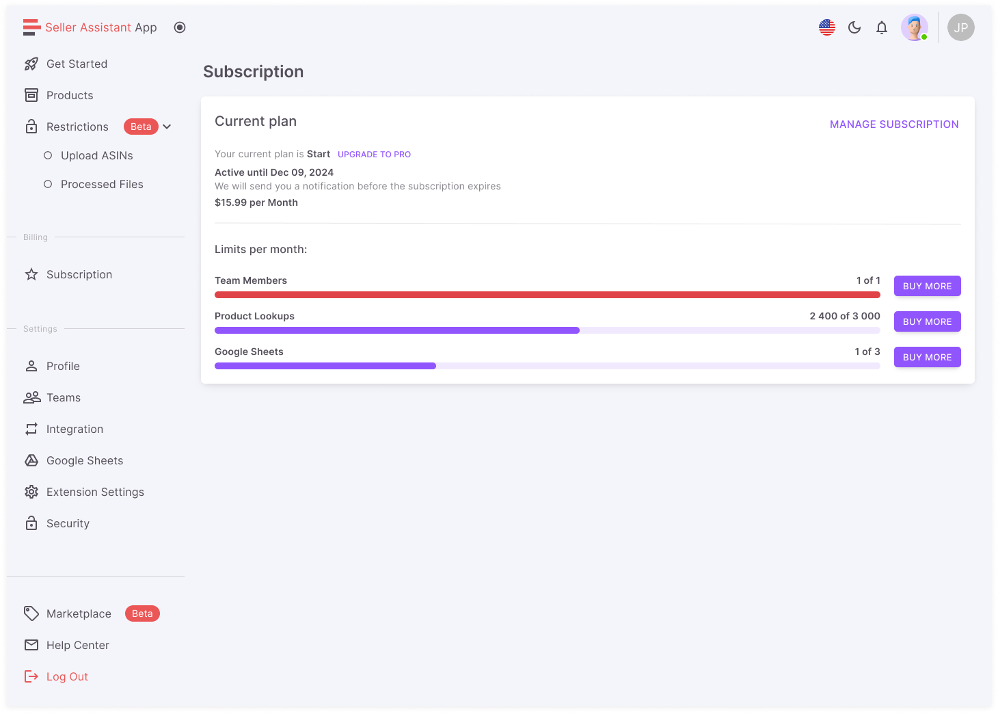The width and height of the screenshot is (998, 714).
Task: Collapse the Restrictions menu chevron
Action: pos(167,127)
